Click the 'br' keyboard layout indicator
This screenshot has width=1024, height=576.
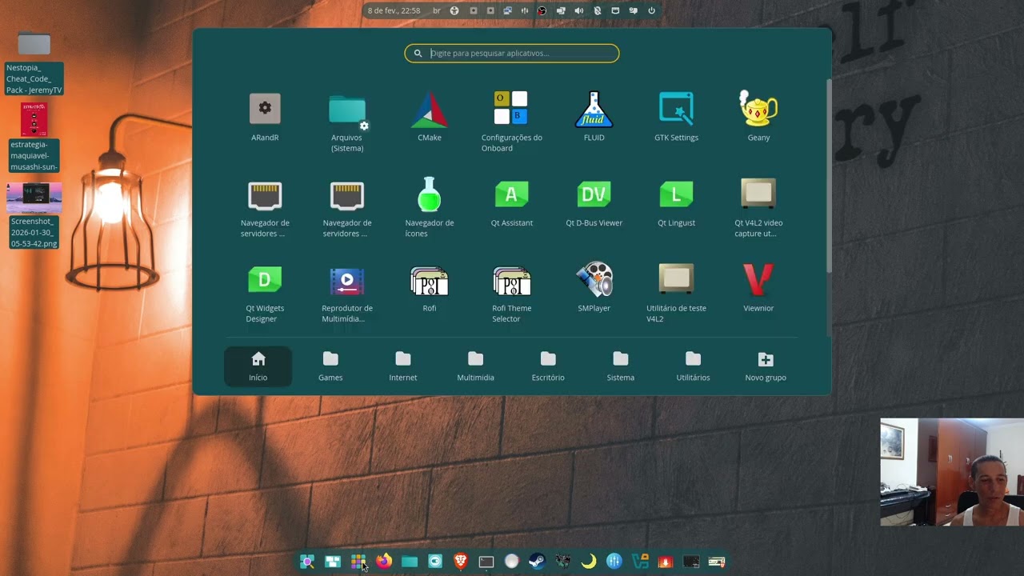[x=437, y=11]
